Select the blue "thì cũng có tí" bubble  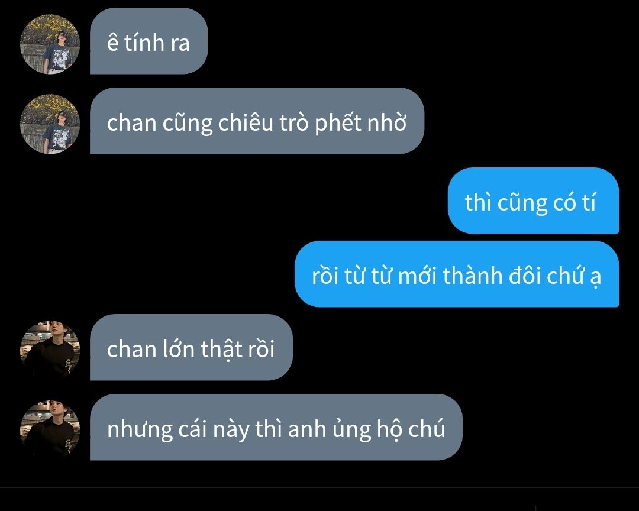[534, 200]
